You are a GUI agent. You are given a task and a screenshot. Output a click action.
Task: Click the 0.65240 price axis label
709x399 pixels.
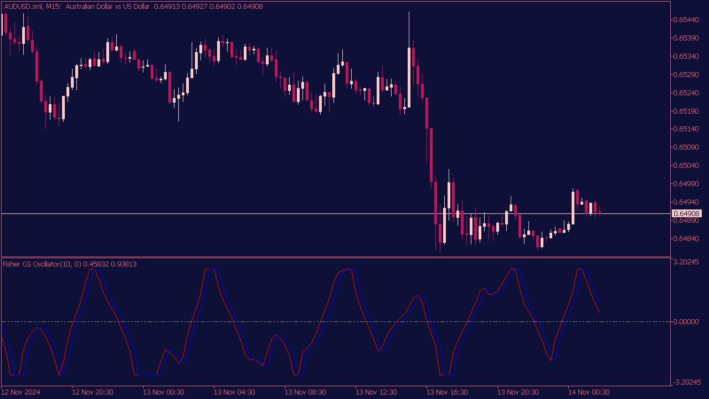[x=685, y=93]
